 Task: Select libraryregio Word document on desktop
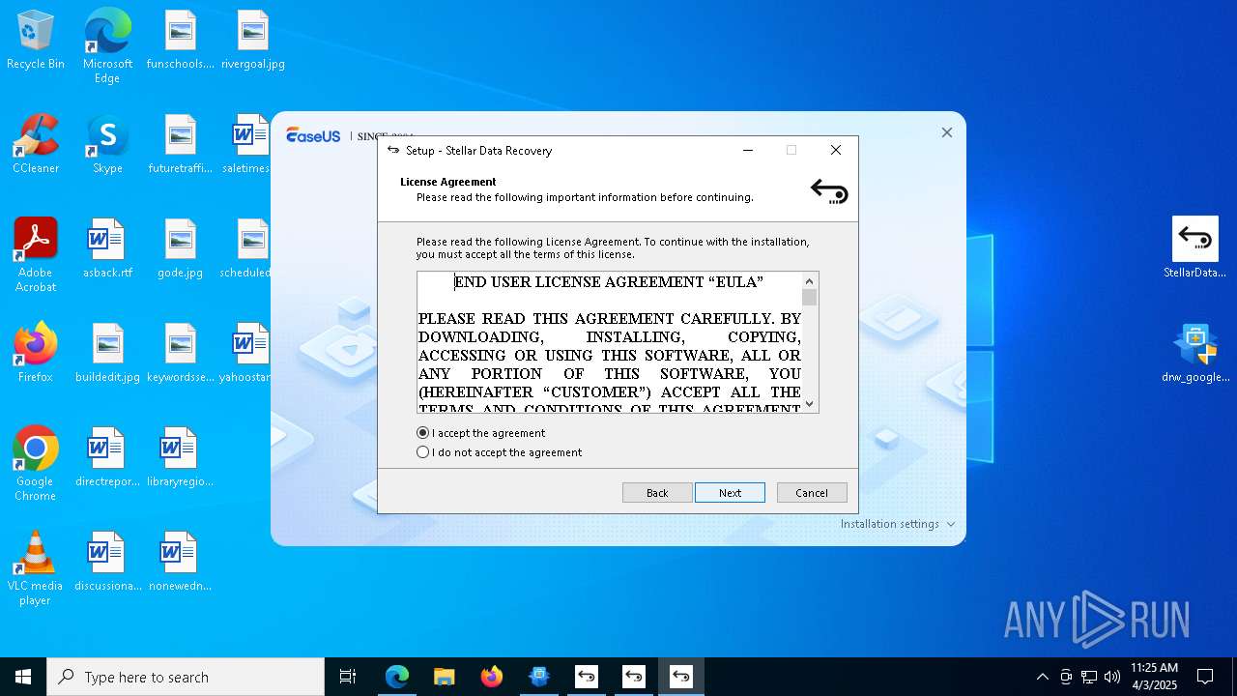click(x=181, y=458)
